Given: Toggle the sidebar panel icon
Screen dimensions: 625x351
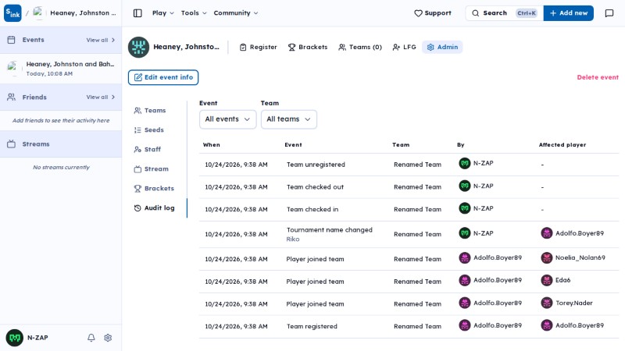Looking at the screenshot, I should coord(137,13).
